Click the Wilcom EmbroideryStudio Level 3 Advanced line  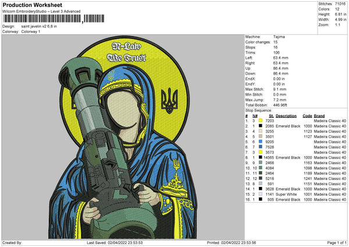41,12
